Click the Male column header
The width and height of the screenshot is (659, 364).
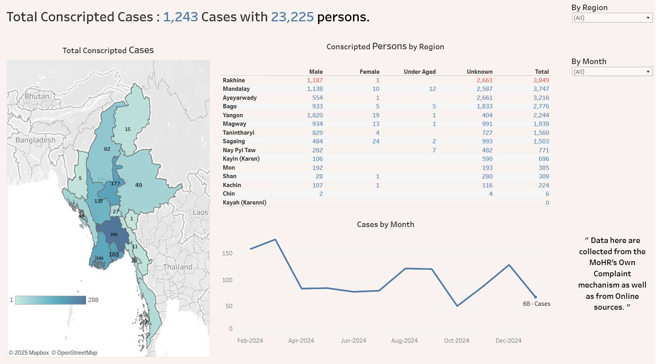pos(316,72)
